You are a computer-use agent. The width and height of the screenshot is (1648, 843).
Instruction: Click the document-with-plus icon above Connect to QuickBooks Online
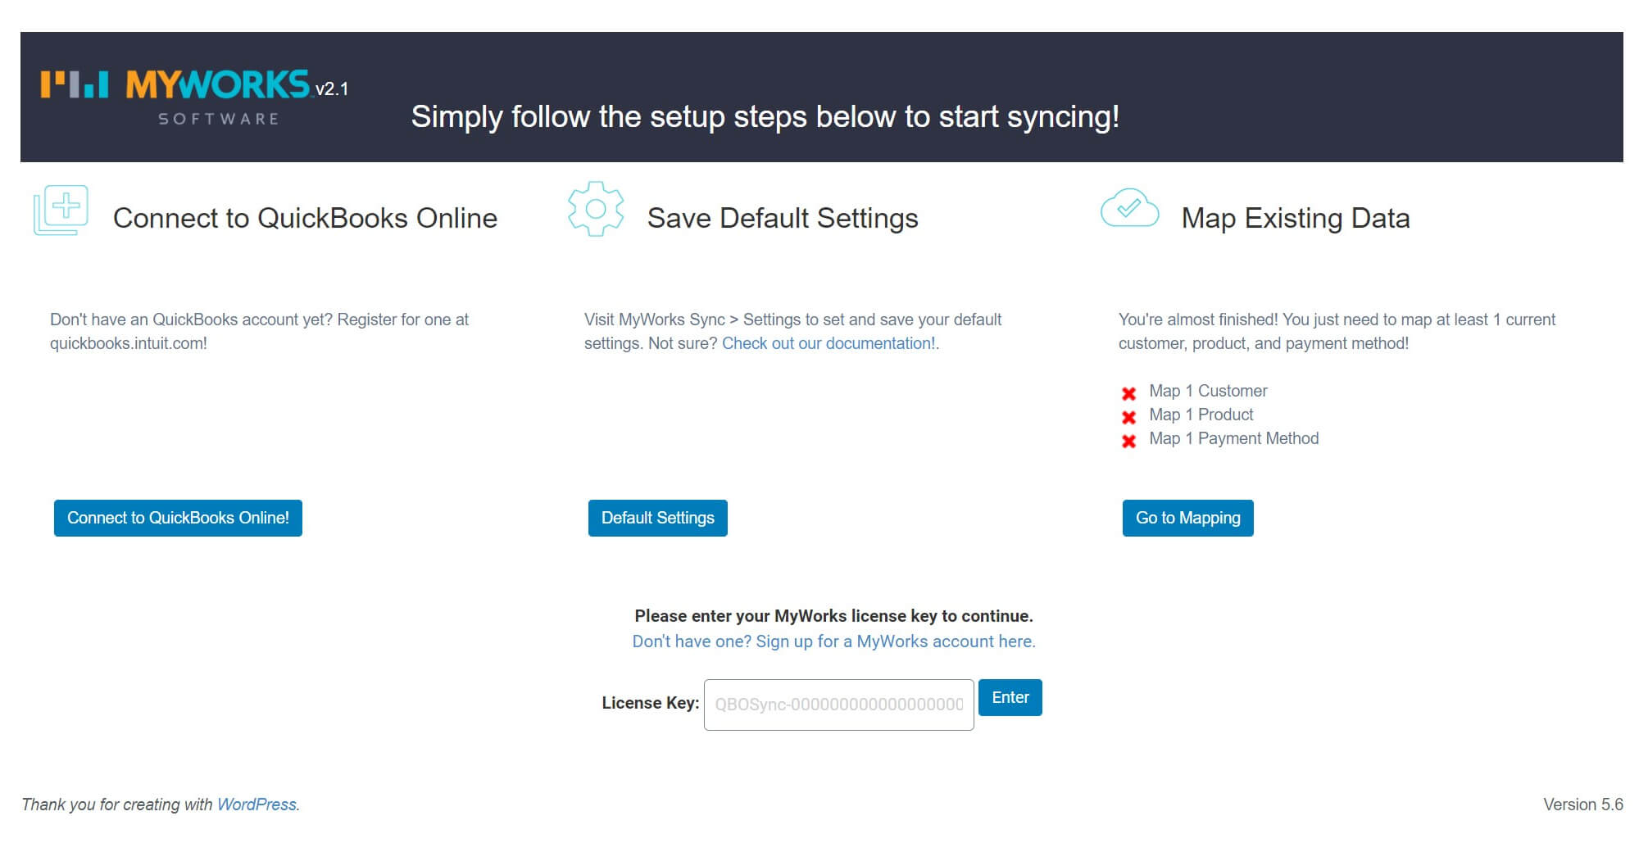[61, 209]
